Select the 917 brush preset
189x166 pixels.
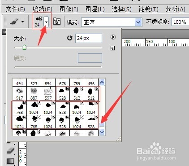click(x=19, y=94)
